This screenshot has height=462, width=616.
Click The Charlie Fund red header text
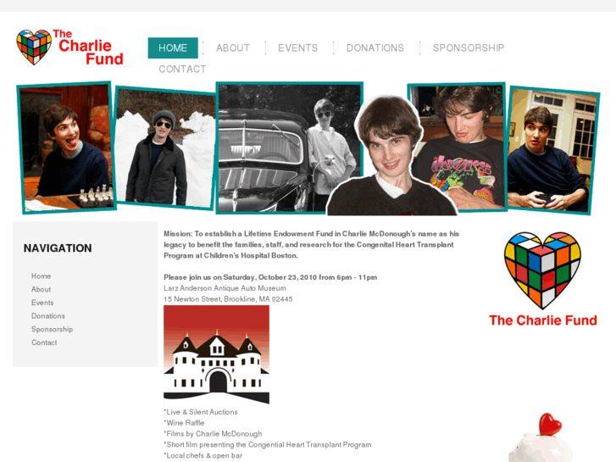(x=88, y=47)
